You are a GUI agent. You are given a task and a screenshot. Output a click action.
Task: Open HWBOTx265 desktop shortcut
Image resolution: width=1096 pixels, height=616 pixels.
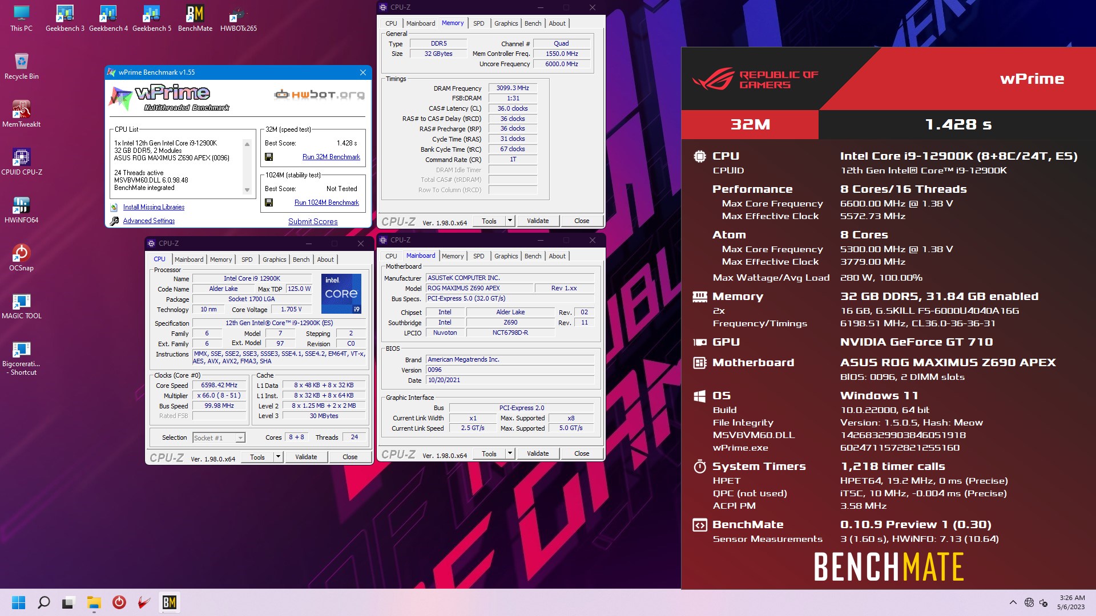238,18
